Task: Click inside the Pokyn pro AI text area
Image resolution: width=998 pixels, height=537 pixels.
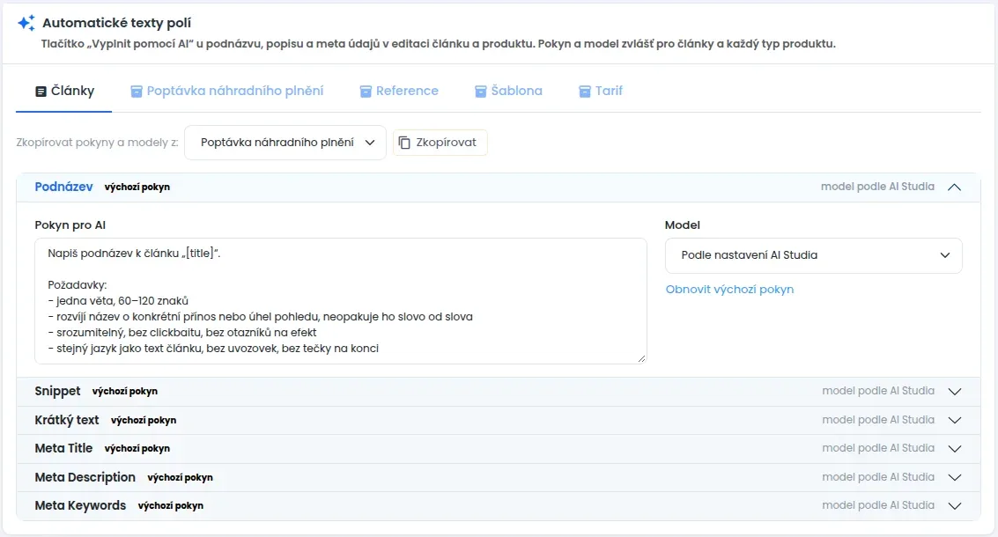Action: (341, 301)
